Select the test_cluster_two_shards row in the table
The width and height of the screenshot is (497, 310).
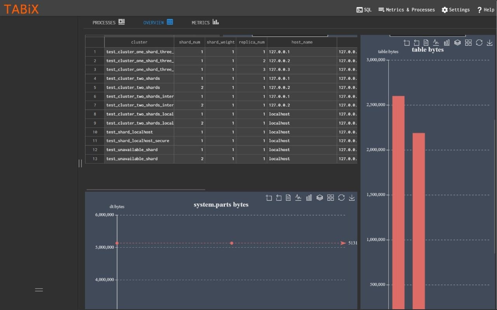point(139,78)
